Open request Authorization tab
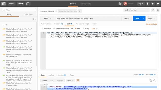The height and width of the screenshot is (90, 161). click(x=46, y=24)
